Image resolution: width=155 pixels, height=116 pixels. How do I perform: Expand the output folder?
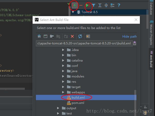(x=58, y=108)
